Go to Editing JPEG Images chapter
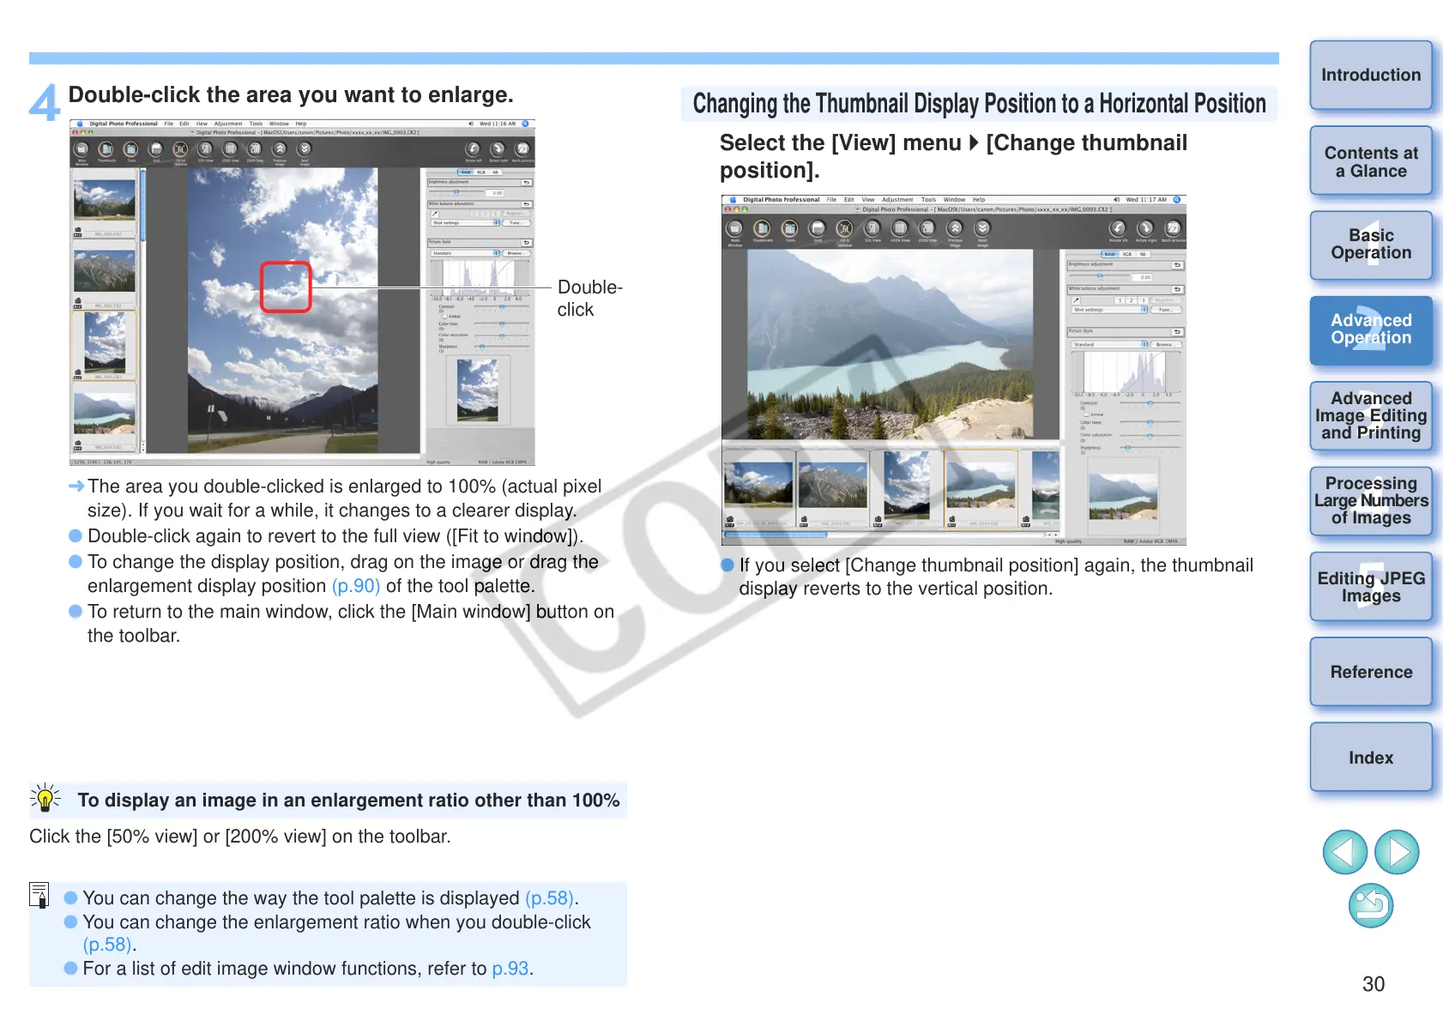Image resolution: width=1443 pixels, height=1021 pixels. pyautogui.click(x=1371, y=587)
